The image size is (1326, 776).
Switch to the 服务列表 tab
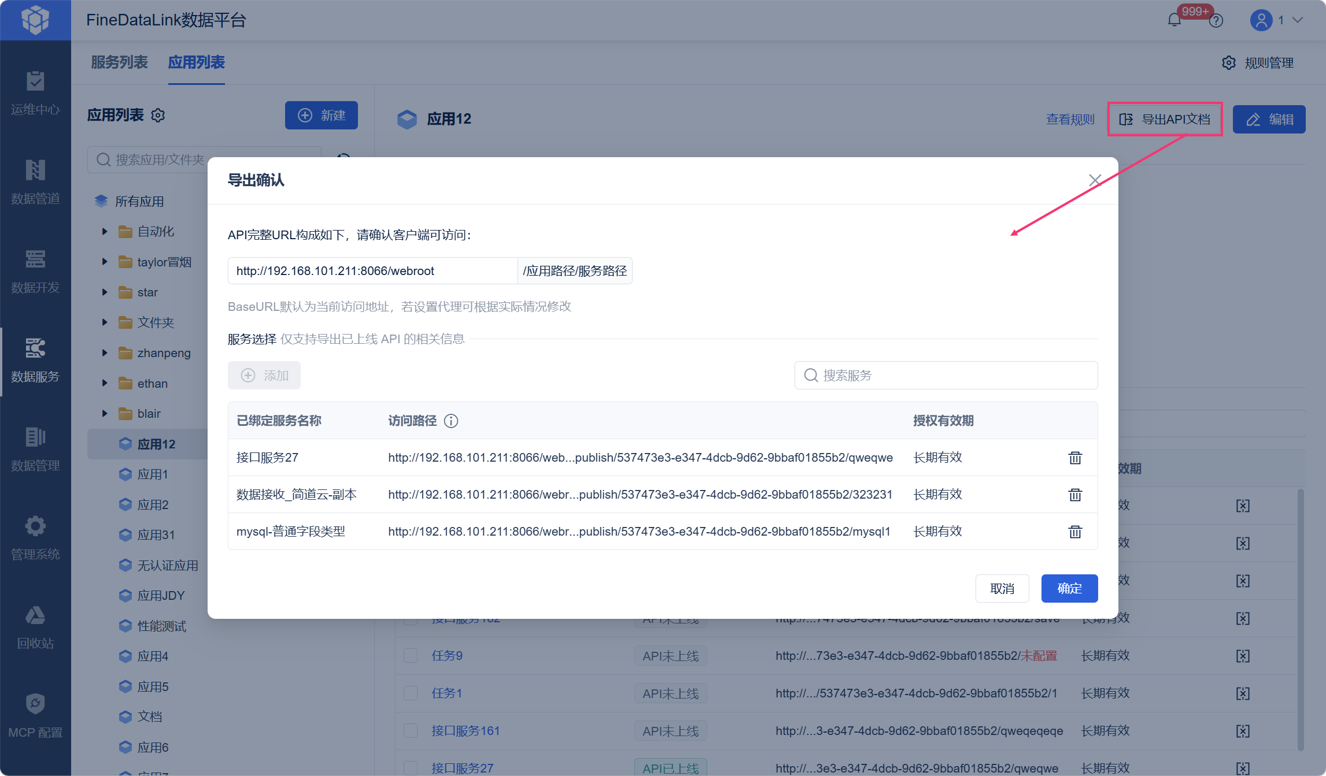pyautogui.click(x=119, y=62)
